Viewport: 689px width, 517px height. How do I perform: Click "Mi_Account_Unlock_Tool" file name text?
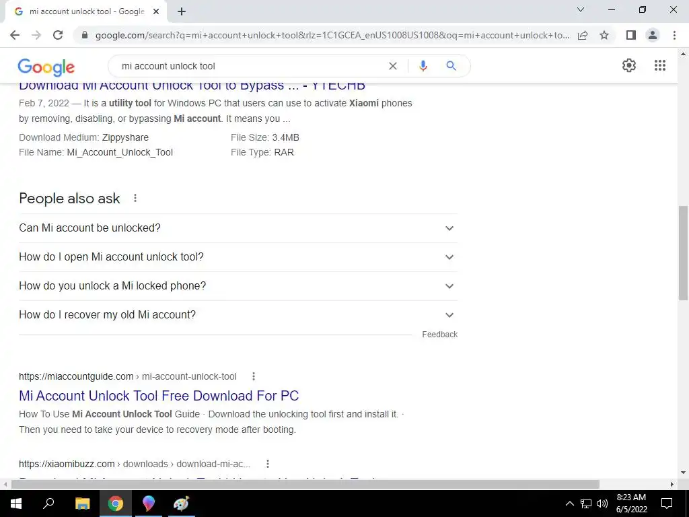pyautogui.click(x=120, y=153)
